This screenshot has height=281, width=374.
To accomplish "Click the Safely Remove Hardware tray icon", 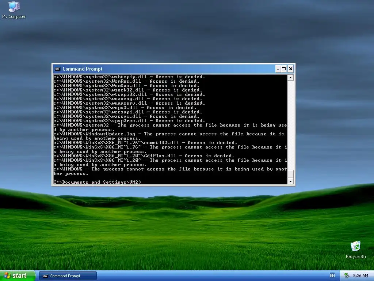I will coord(347,276).
